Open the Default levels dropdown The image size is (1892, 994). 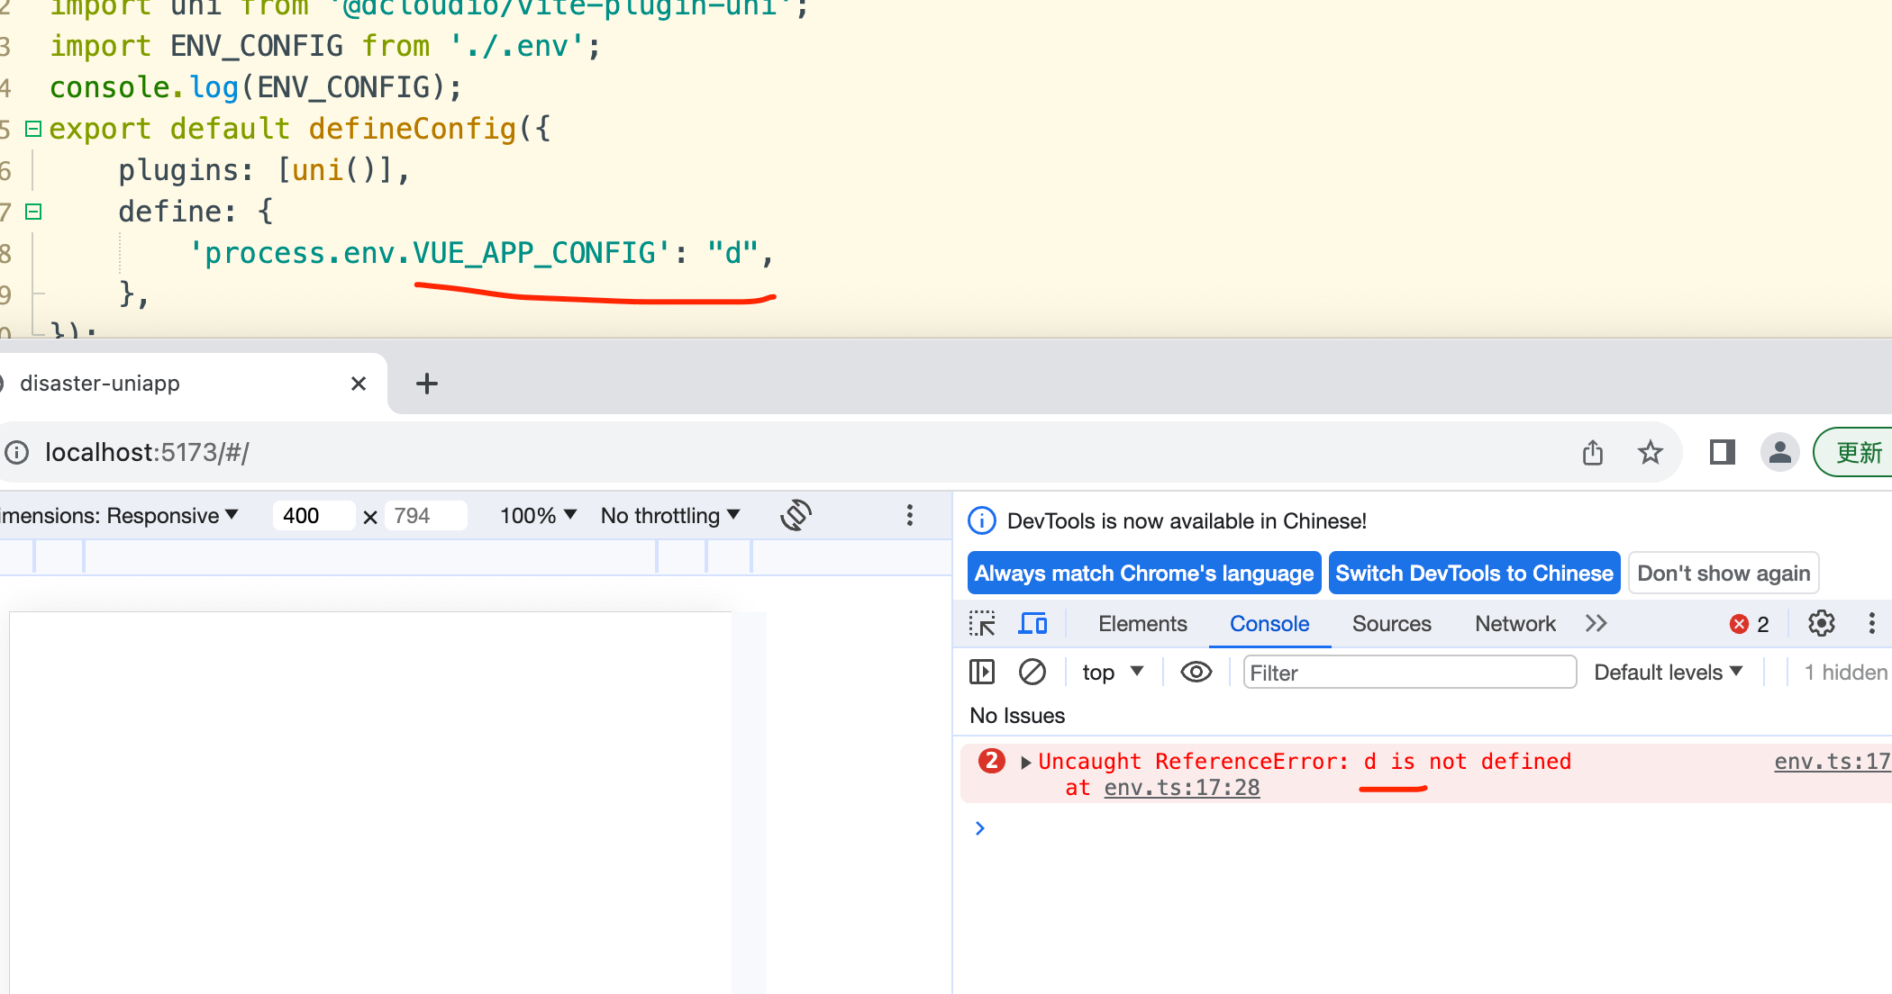pos(1668,672)
